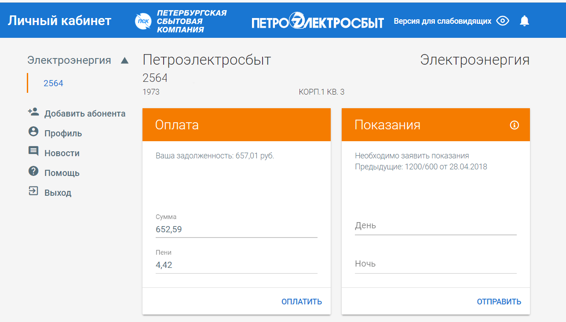This screenshot has height=322, width=566.
Task: Click the ОТПРАВИТЬ button
Action: pos(499,302)
